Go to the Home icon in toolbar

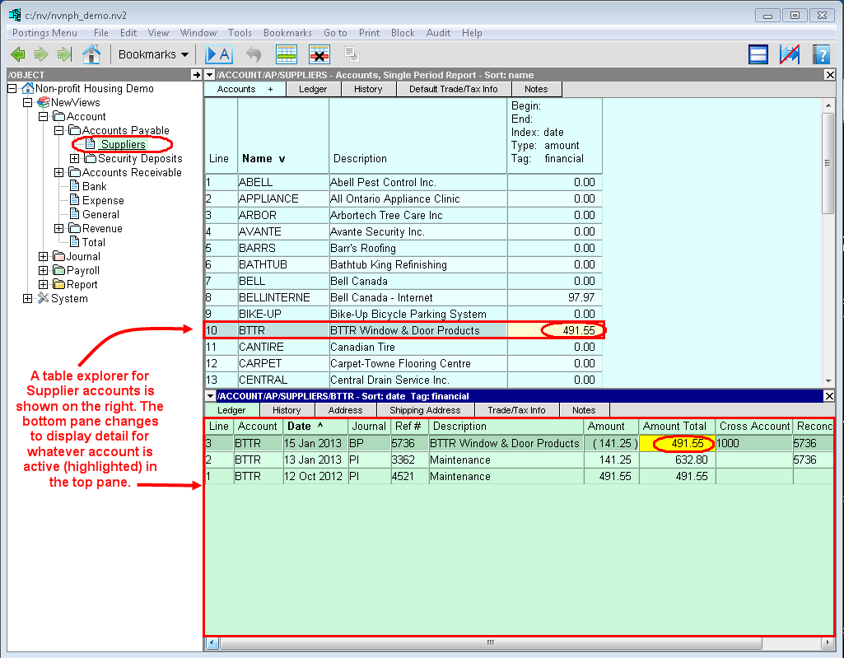click(x=91, y=54)
